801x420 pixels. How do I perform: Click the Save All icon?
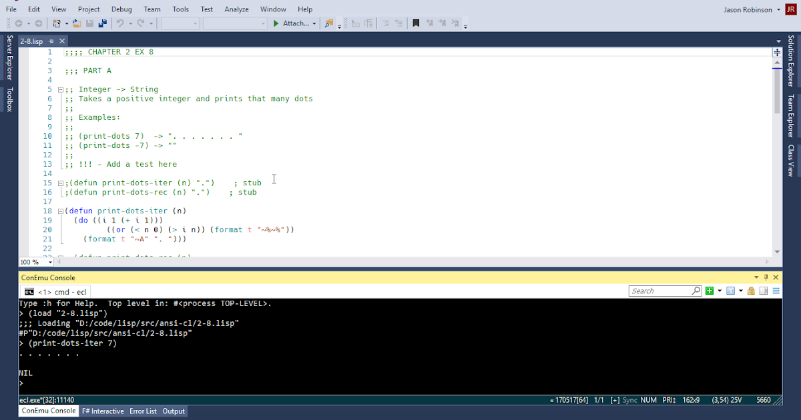[x=103, y=23]
